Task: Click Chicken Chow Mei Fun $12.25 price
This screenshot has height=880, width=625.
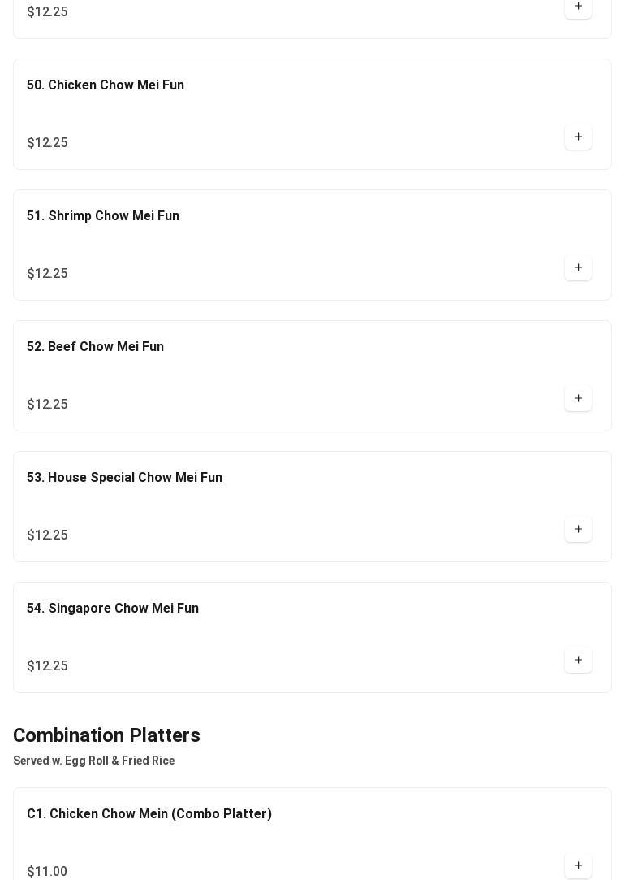Action: 47,143
